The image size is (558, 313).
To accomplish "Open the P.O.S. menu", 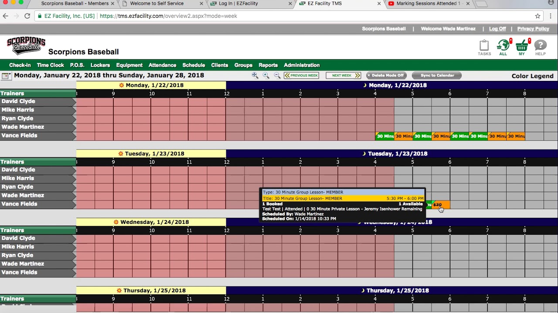I will [x=77, y=65].
